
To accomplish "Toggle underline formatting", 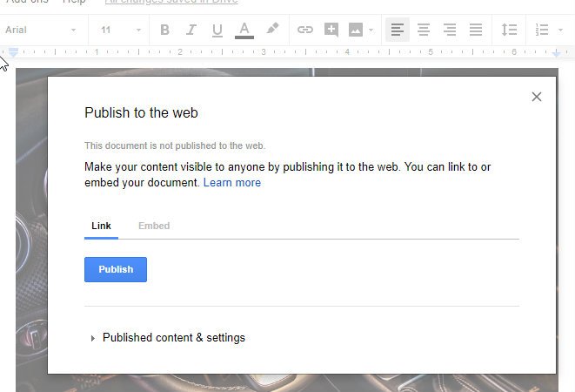I will pyautogui.click(x=217, y=30).
